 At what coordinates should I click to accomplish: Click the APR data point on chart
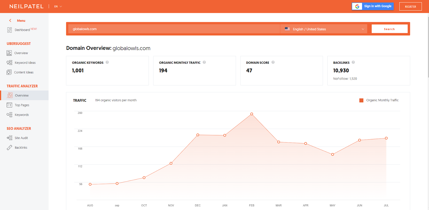306,144
